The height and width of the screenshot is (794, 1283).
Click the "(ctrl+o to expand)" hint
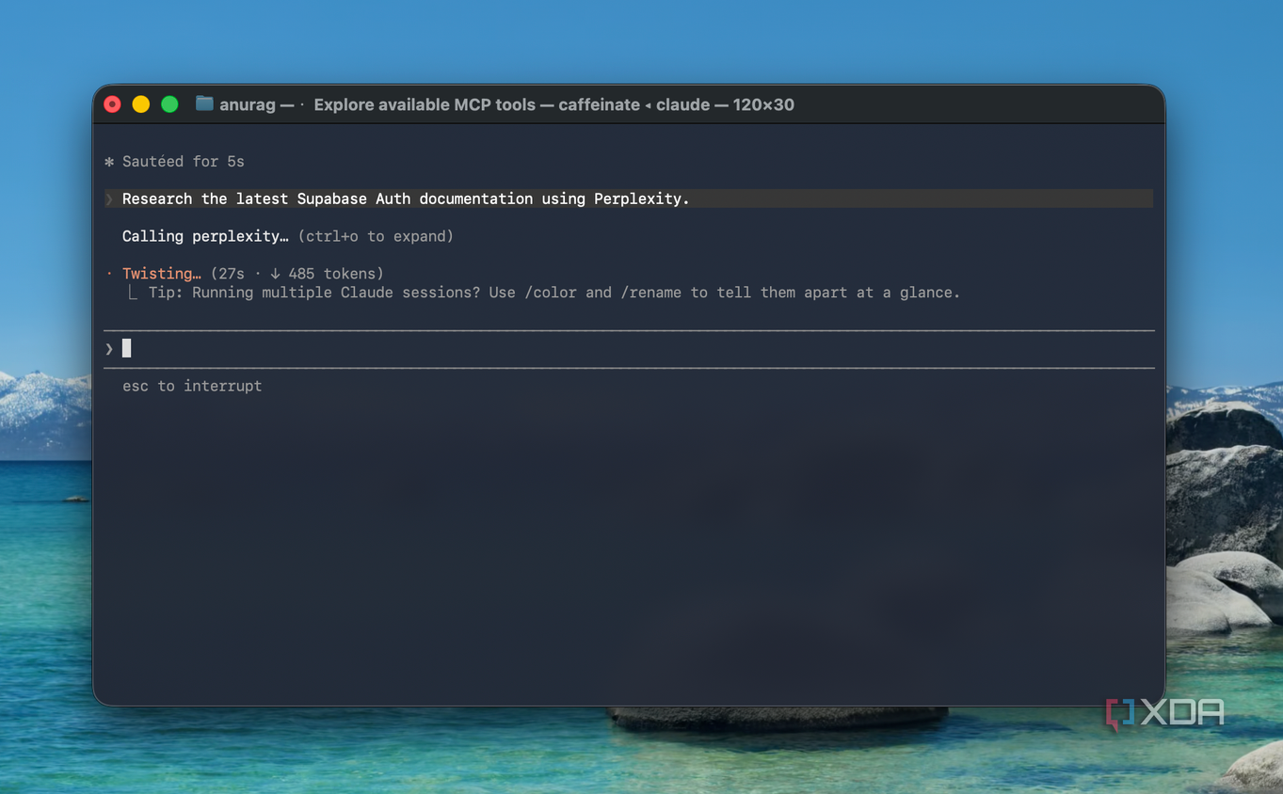[x=376, y=236]
